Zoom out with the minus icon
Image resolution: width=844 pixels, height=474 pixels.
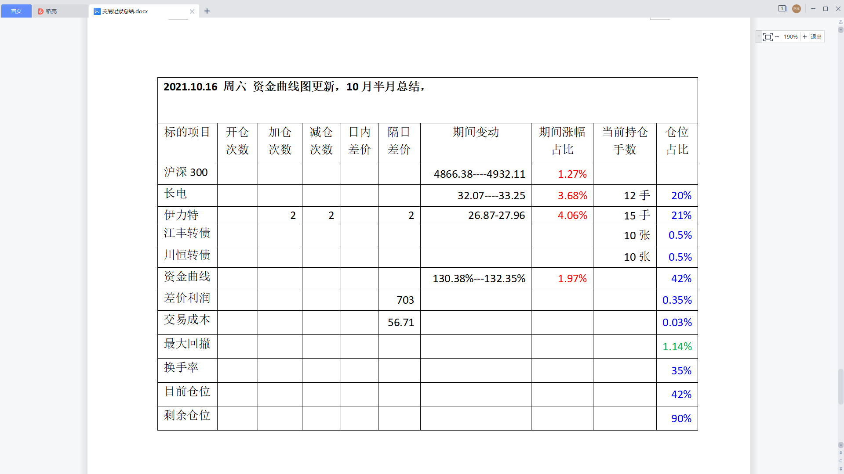(777, 37)
